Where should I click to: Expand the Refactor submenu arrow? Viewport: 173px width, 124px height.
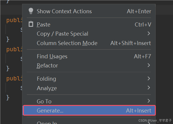tap(149, 65)
